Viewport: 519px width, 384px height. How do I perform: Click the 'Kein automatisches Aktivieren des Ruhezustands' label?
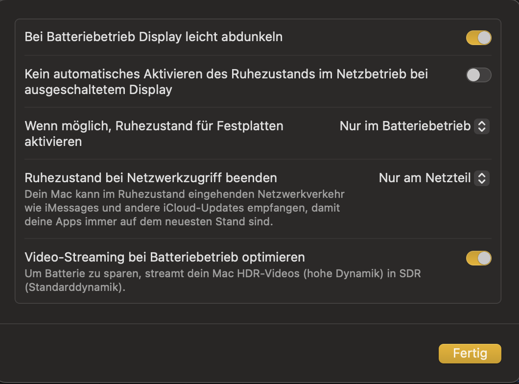tap(226, 74)
